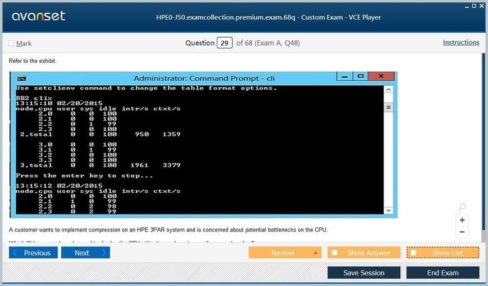Zoom in with the plus icon

[x=462, y=220]
